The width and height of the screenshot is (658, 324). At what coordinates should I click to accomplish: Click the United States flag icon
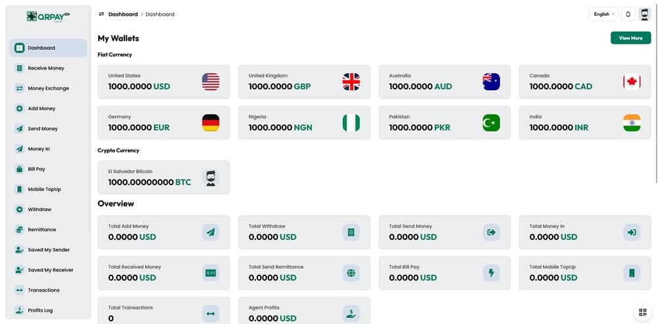coord(211,82)
